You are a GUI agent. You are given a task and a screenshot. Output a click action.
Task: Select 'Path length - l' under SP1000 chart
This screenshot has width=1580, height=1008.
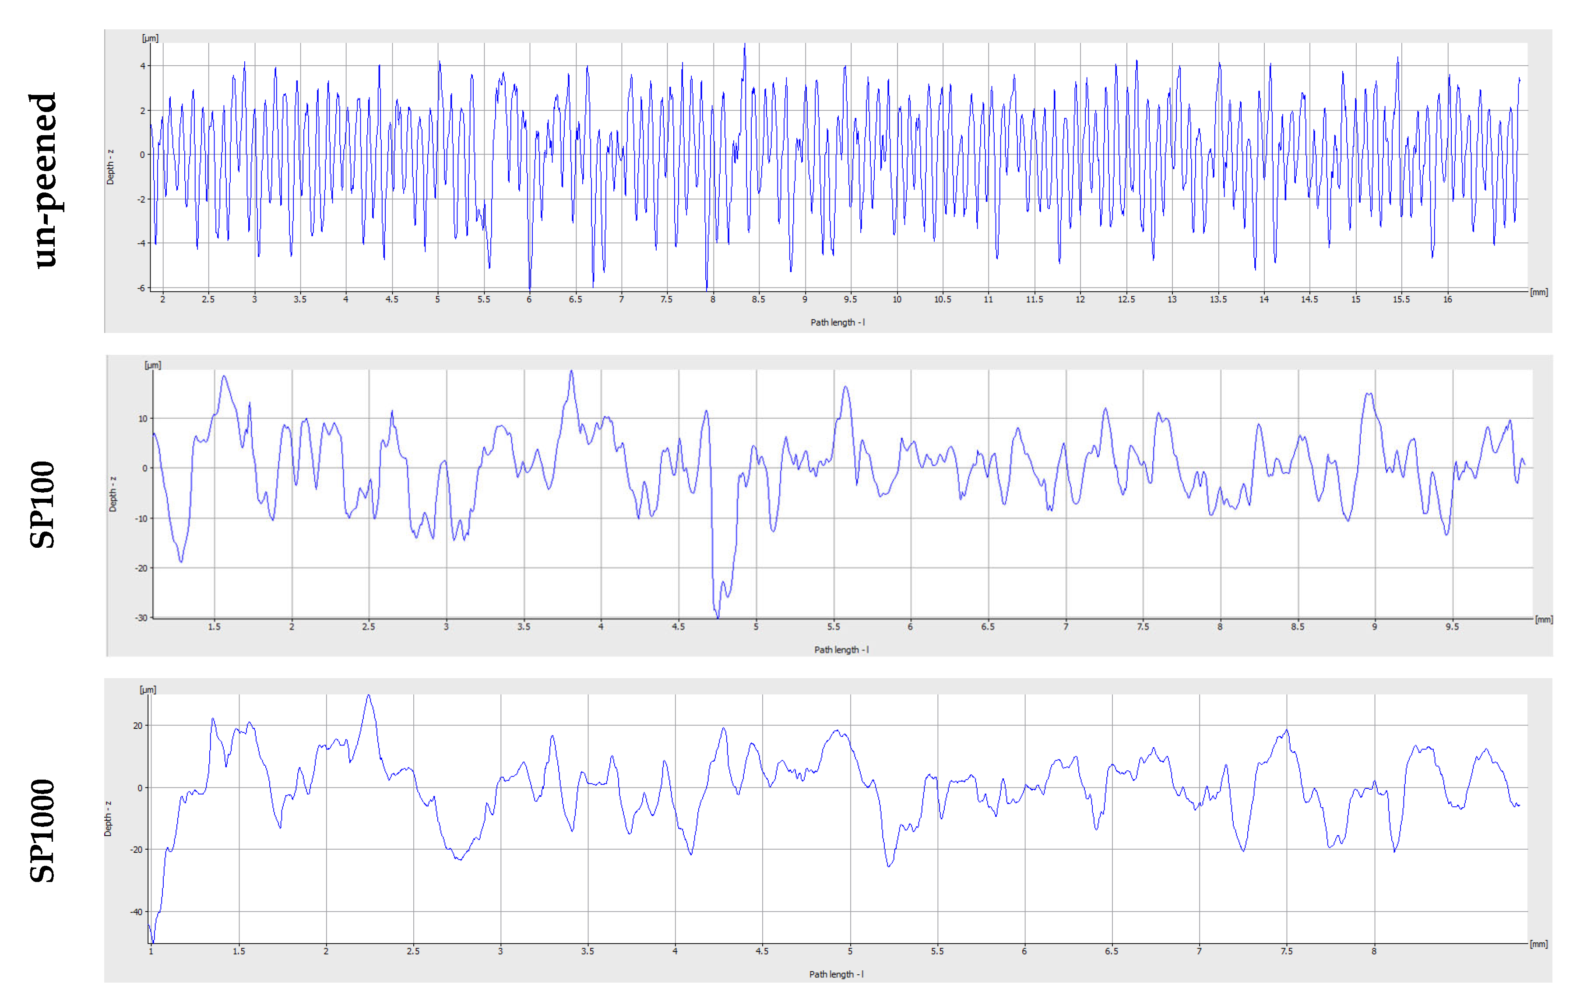pyautogui.click(x=836, y=975)
